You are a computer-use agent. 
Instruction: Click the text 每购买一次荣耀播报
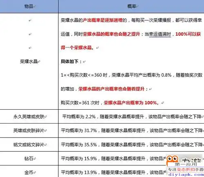click(x=151, y=20)
